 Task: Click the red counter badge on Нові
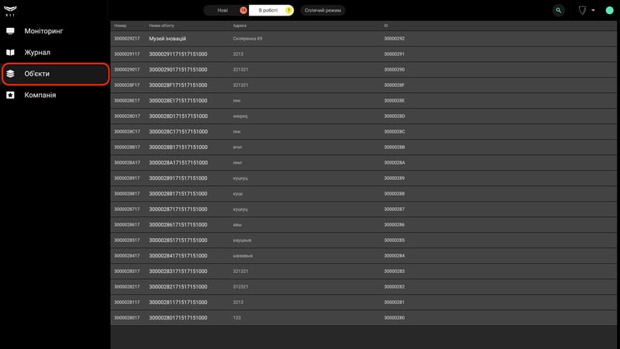[x=243, y=10]
